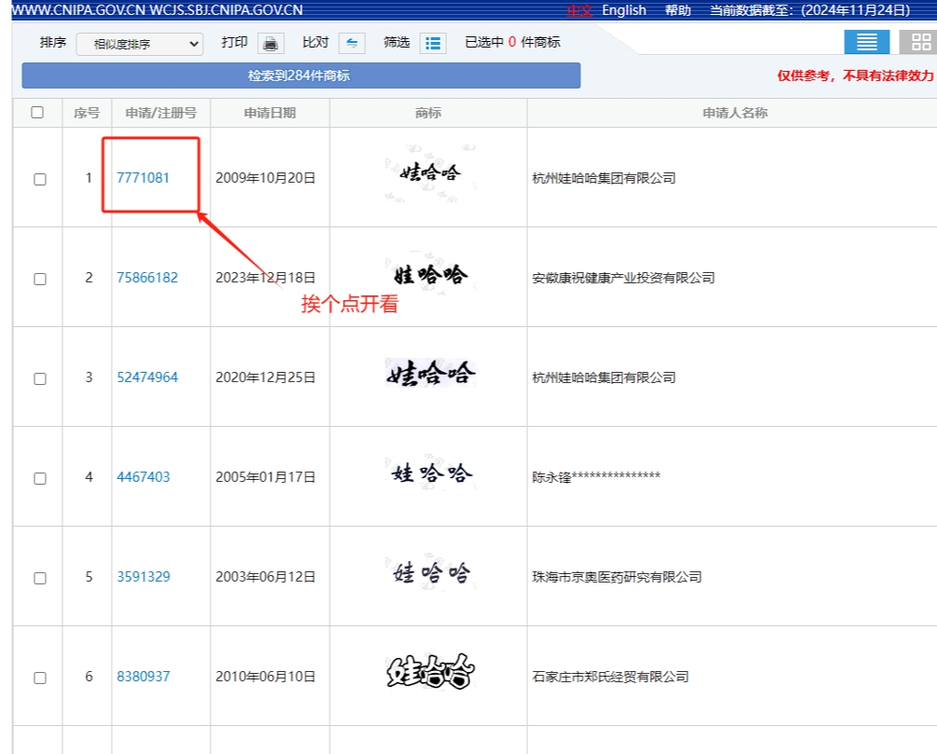Check the row 6 checkbox for 8380937
Image resolution: width=937 pixels, height=754 pixels.
pos(40,678)
